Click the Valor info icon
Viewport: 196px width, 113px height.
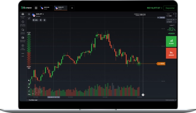pos(174,14)
